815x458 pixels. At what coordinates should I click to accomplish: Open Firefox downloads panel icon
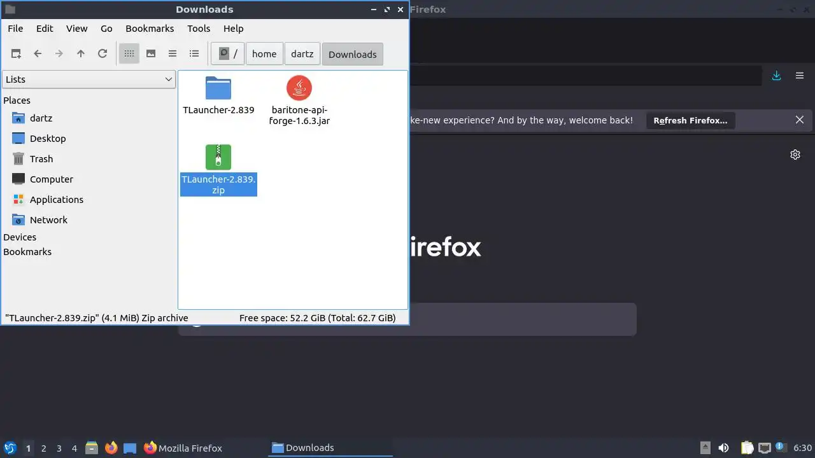click(777, 76)
